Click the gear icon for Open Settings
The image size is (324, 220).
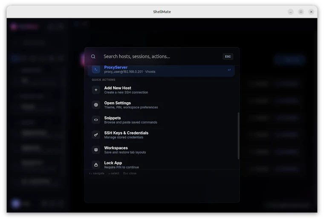[96, 105]
